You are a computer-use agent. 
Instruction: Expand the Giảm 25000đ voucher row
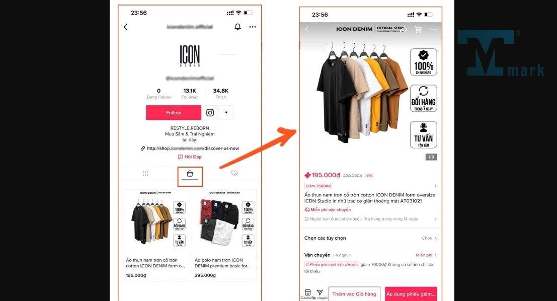pyautogui.click(x=370, y=186)
